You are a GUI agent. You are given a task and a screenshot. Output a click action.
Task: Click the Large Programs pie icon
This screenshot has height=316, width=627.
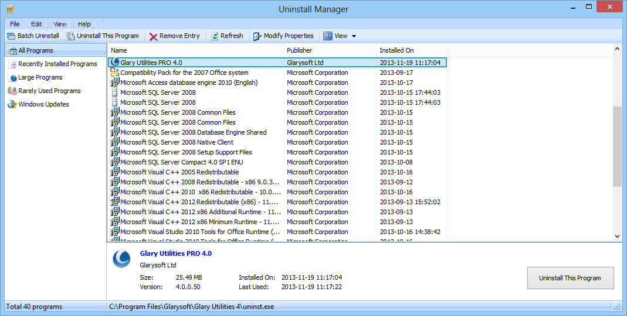(13, 77)
